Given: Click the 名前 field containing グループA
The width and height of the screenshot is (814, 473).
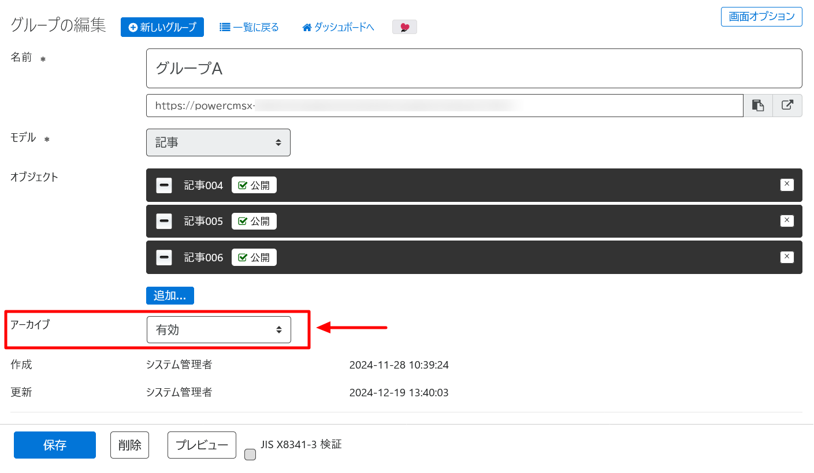Looking at the screenshot, I should 474,69.
